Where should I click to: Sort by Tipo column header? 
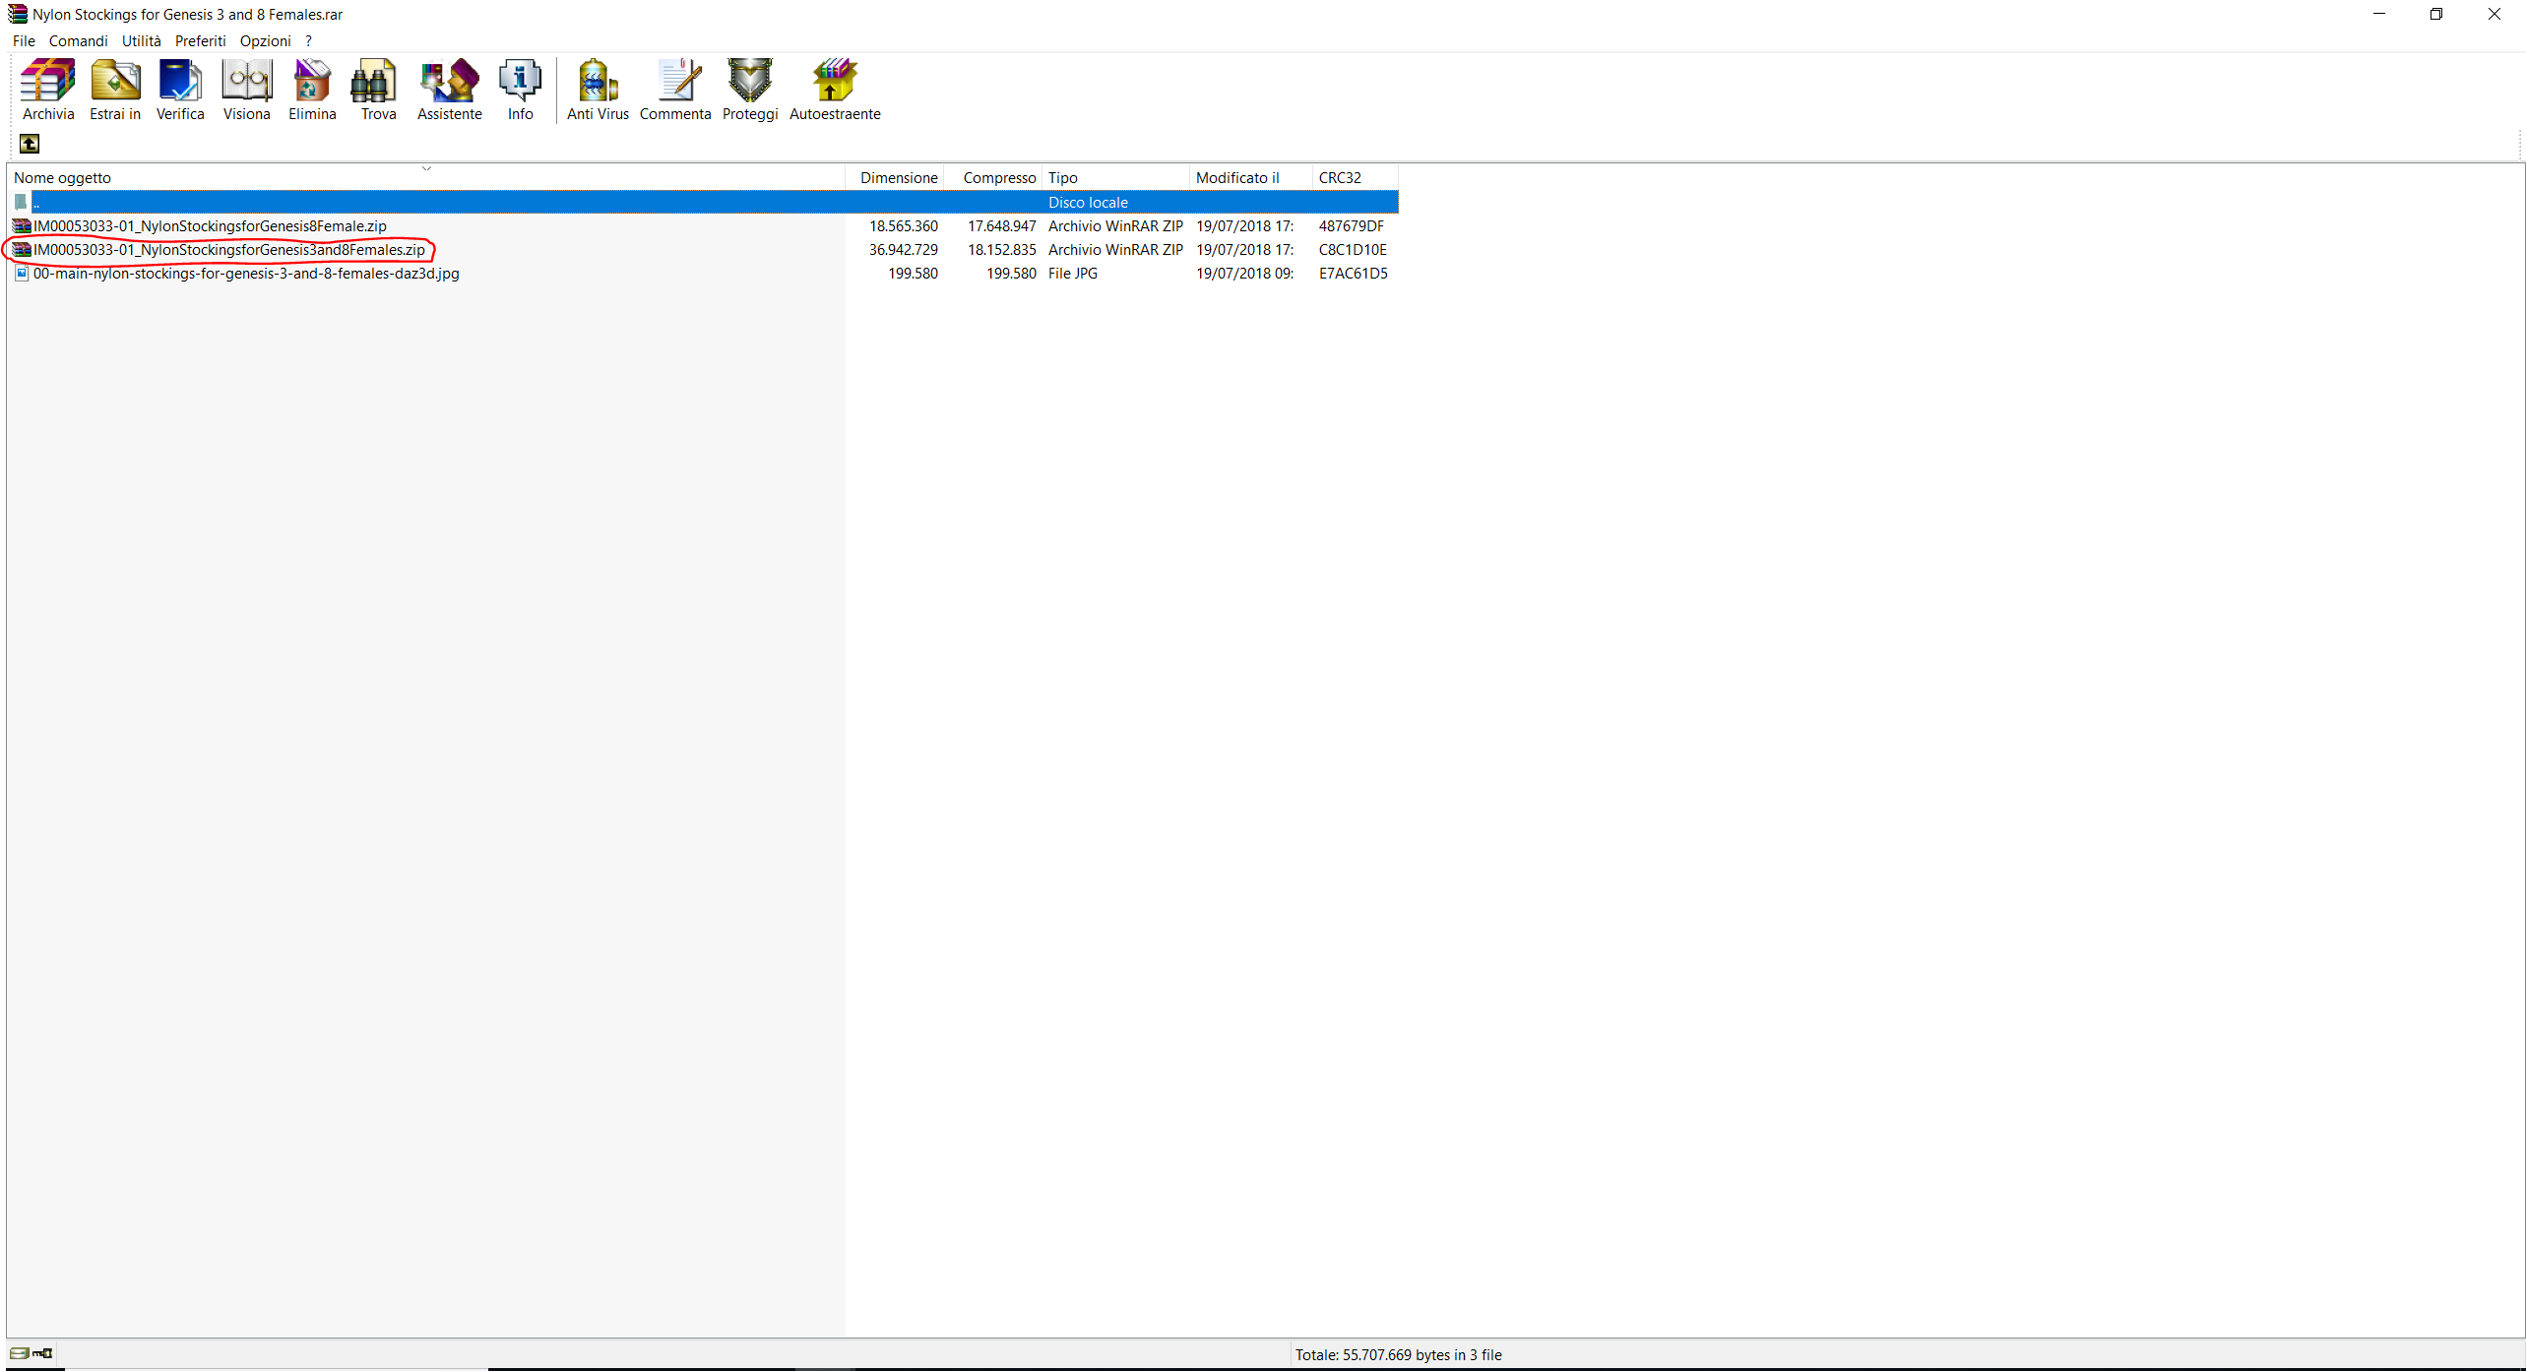(x=1116, y=177)
